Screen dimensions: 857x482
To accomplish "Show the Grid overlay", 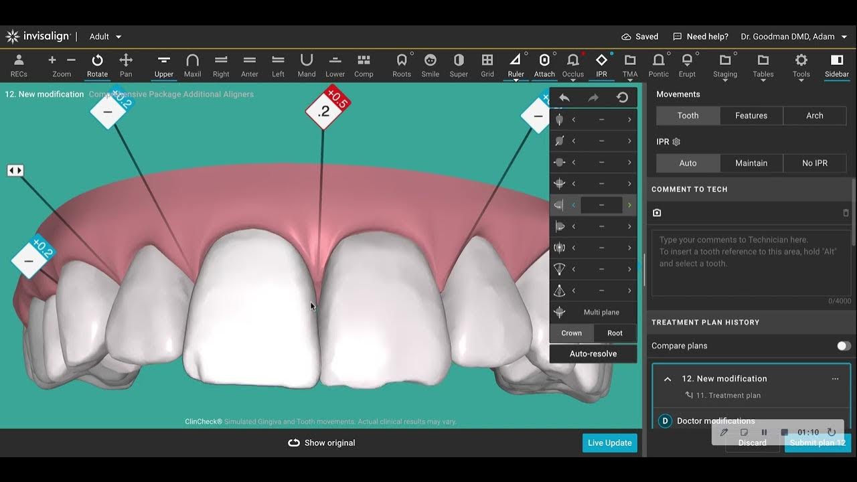I will click(487, 66).
